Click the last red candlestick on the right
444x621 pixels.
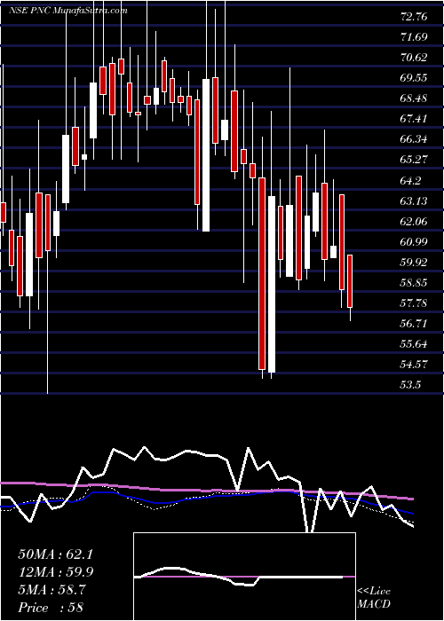click(x=350, y=281)
